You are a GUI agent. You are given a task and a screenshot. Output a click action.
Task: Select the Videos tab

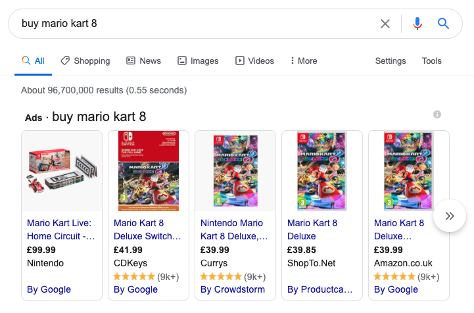tap(254, 60)
